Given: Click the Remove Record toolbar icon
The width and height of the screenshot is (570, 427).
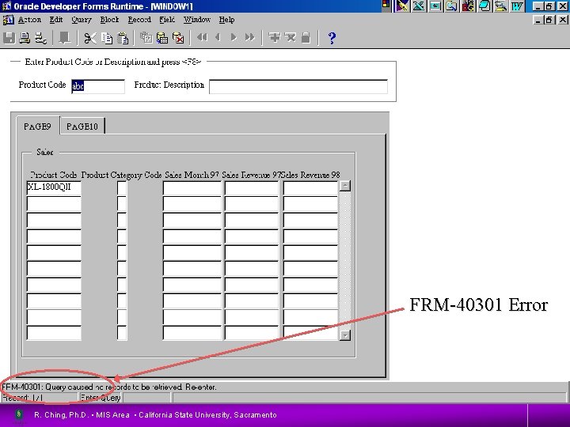Looking at the screenshot, I should click(x=290, y=37).
